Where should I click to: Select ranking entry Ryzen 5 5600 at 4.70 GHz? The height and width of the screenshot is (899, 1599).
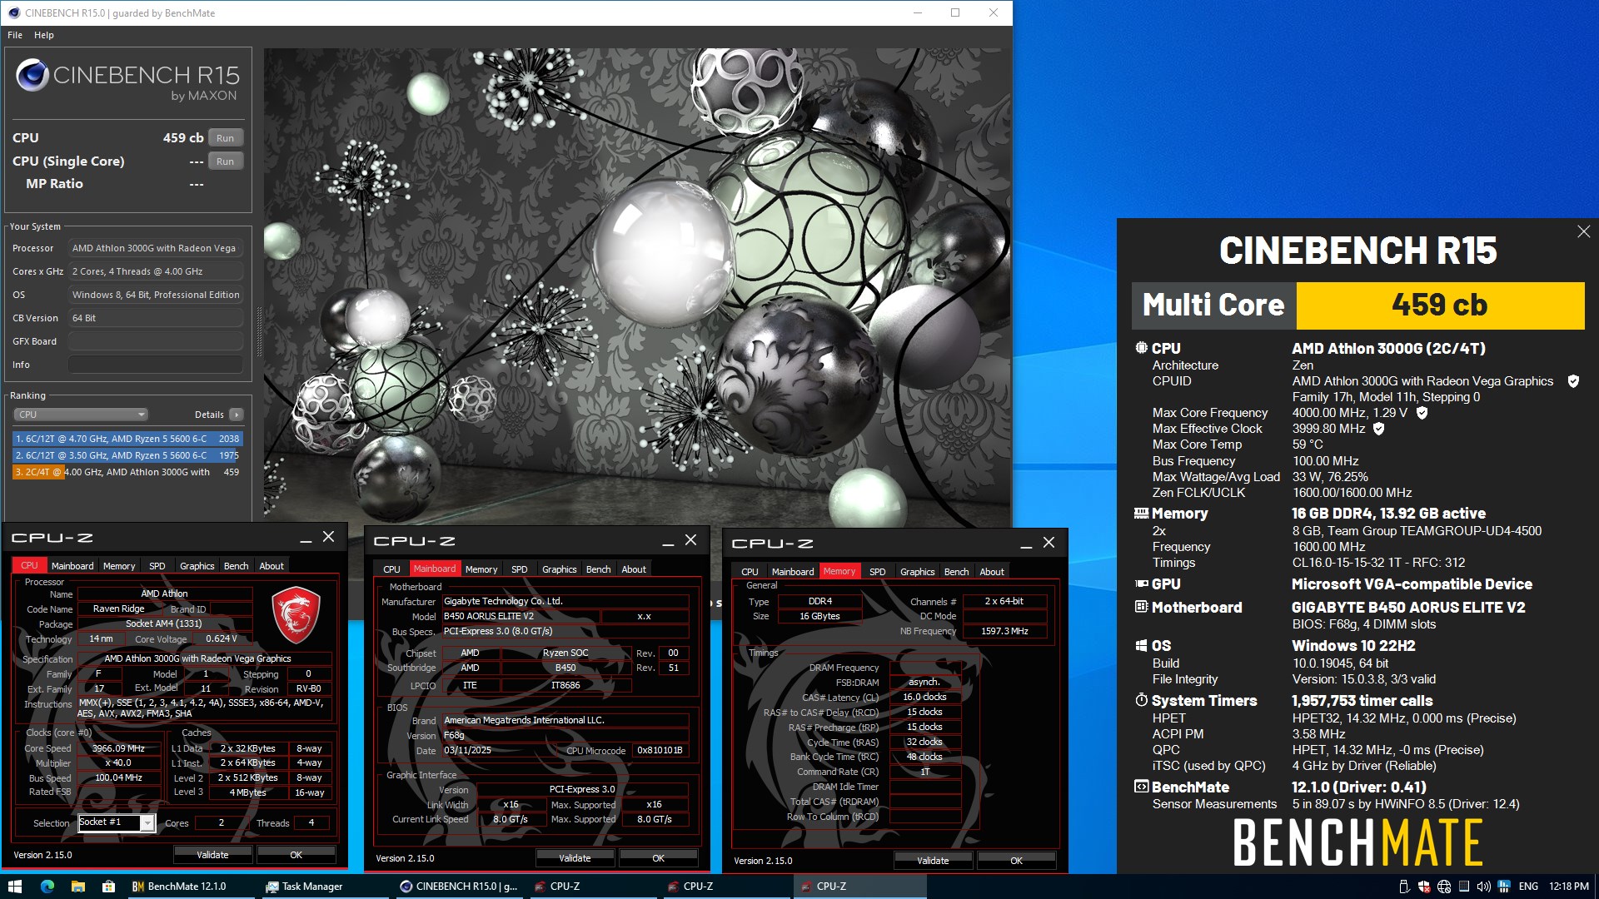127,439
